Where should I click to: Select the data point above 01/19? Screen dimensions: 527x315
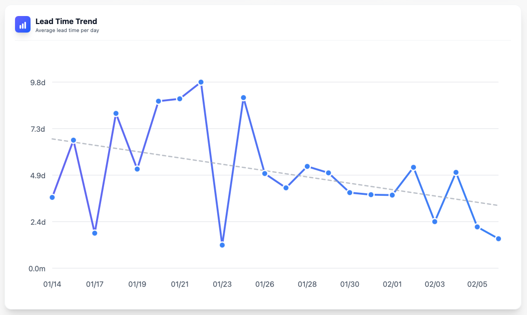tap(137, 169)
